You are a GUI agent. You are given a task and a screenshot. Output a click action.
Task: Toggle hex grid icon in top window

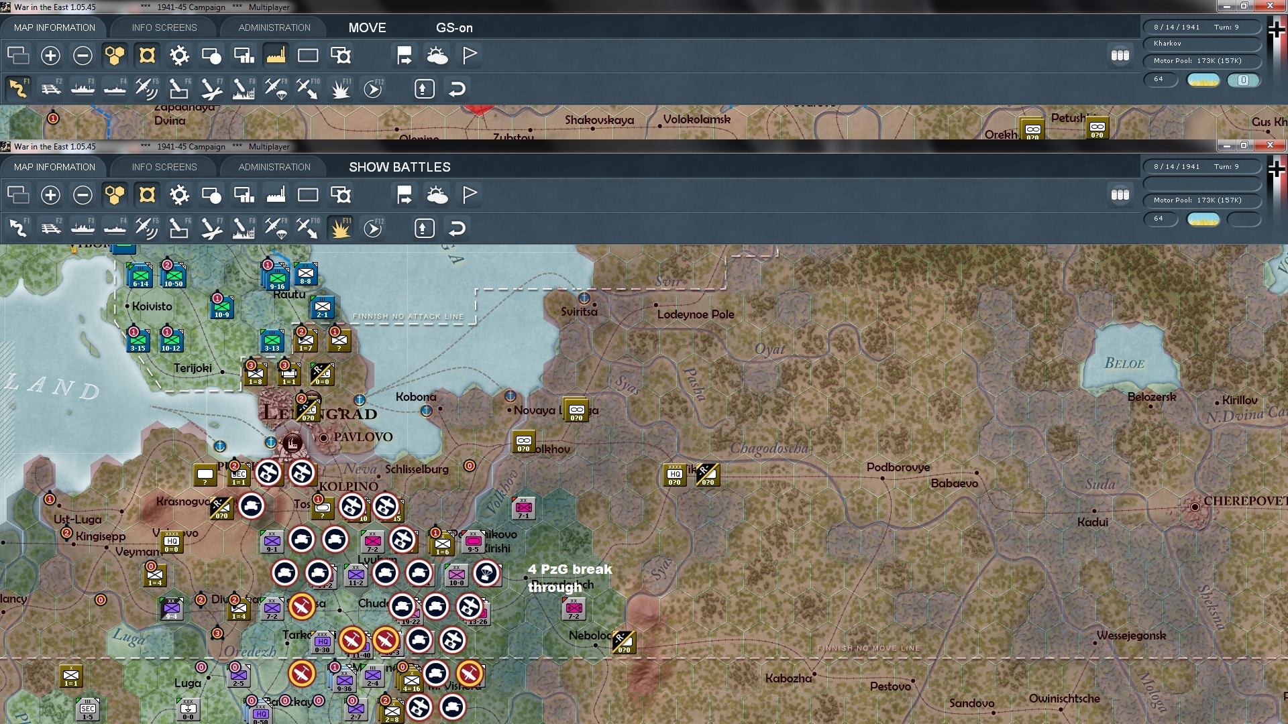click(115, 56)
